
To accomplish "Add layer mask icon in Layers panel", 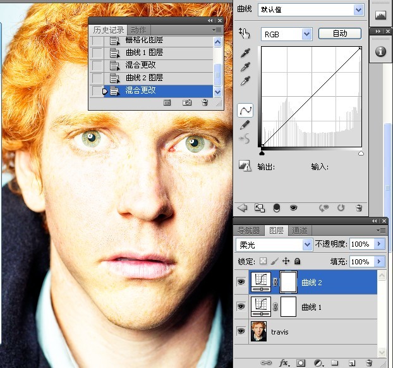I will coord(301,363).
